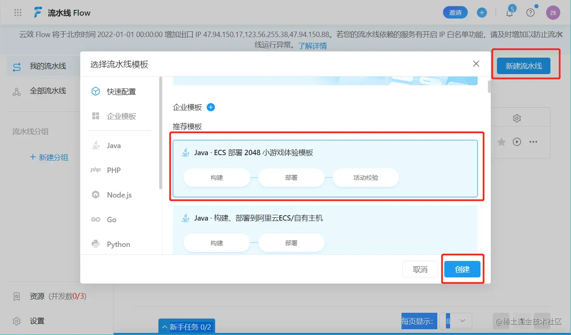This screenshot has width=571, height=335.
Task: Open the help question mark icon
Action: click(x=531, y=13)
